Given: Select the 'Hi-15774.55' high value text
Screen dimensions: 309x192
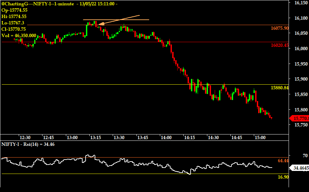Looking at the screenshot, I should pyautogui.click(x=14, y=16).
